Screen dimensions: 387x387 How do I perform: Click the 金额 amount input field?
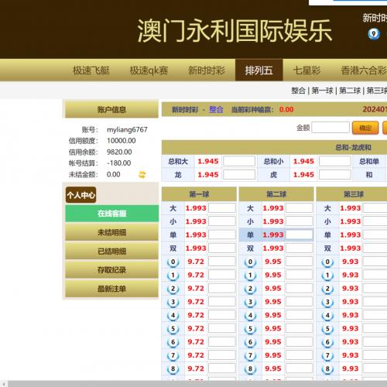coord(330,128)
